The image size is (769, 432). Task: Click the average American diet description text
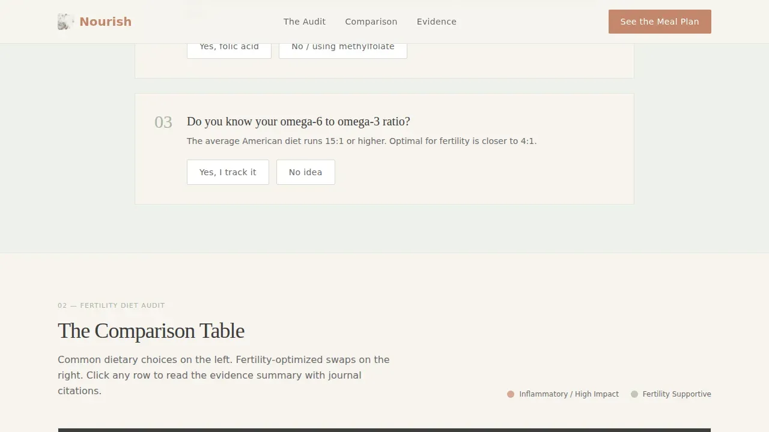pos(362,141)
